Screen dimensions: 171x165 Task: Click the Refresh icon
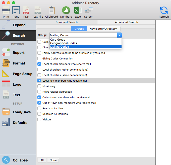[x=164, y=12]
